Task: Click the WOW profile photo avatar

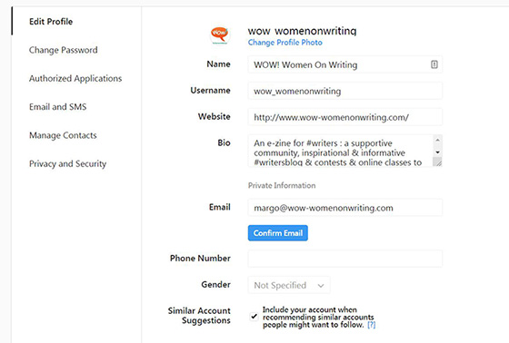Action: pos(220,35)
